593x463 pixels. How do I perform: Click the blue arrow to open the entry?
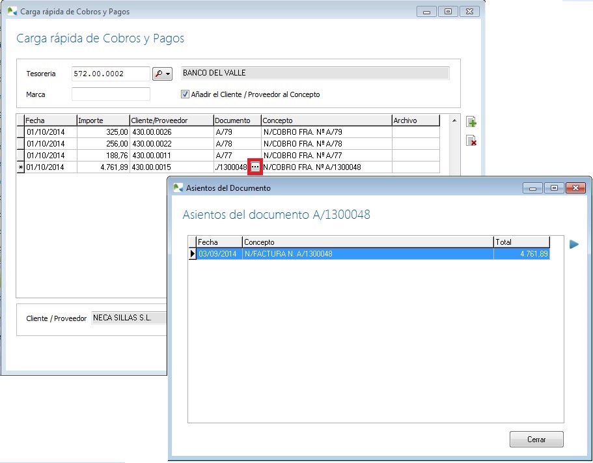pyautogui.click(x=573, y=244)
